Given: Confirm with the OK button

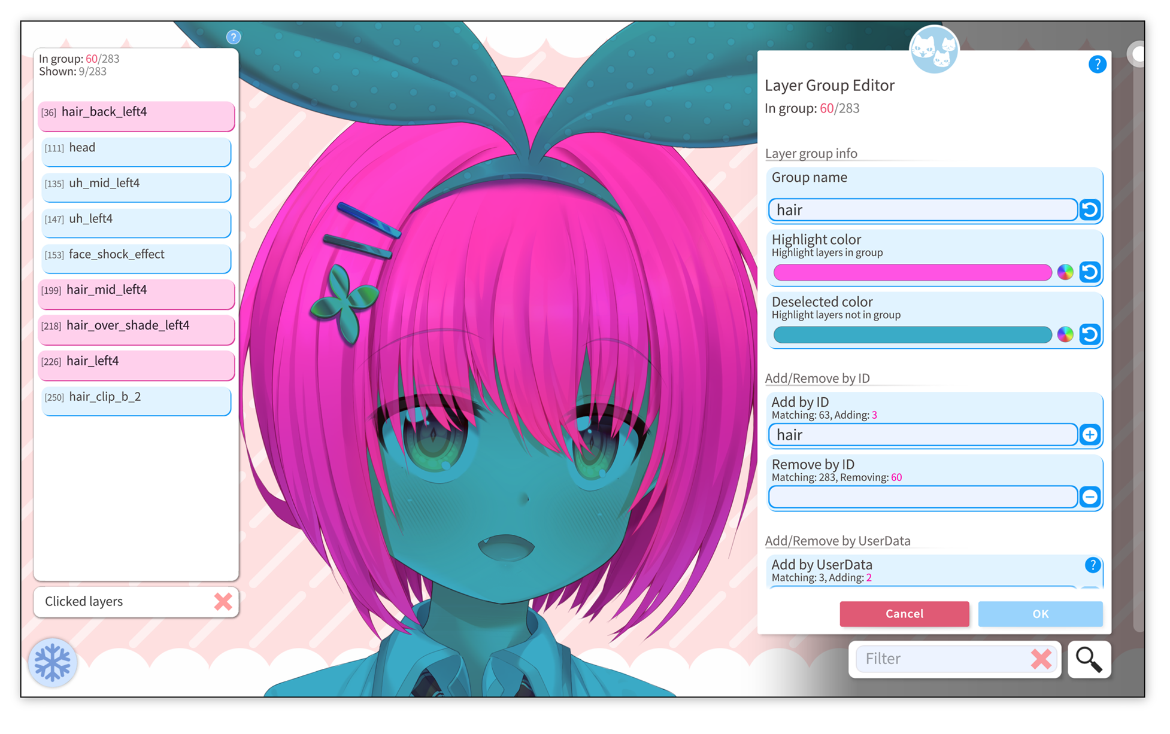Looking at the screenshot, I should [x=1040, y=614].
